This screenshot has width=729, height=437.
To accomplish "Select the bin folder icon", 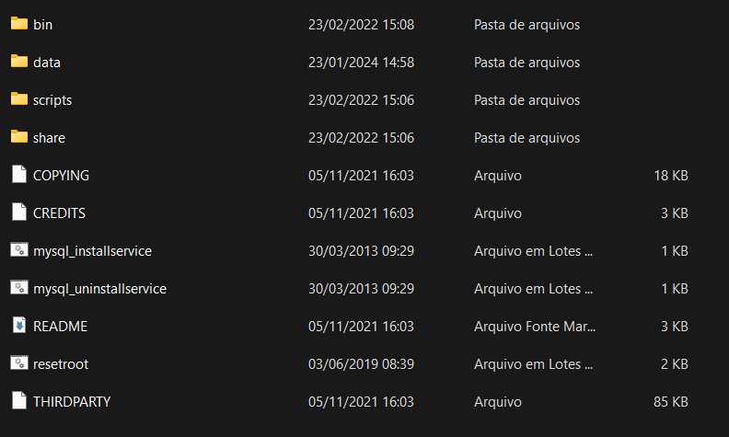I will [19, 23].
